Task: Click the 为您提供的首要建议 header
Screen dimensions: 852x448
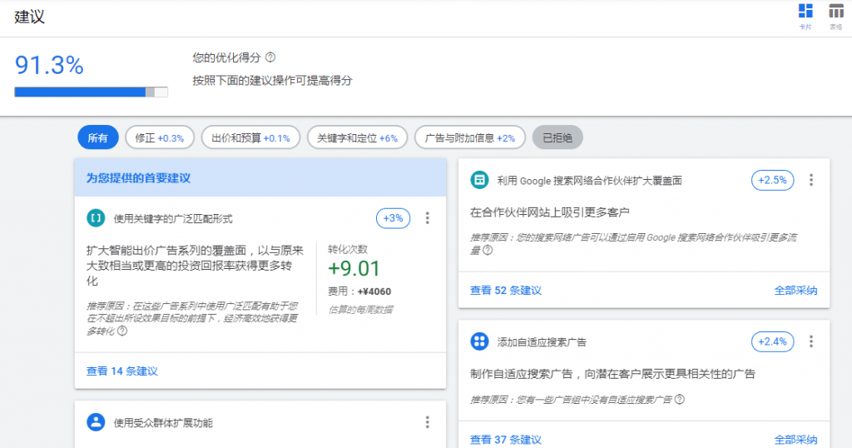Action: [139, 178]
